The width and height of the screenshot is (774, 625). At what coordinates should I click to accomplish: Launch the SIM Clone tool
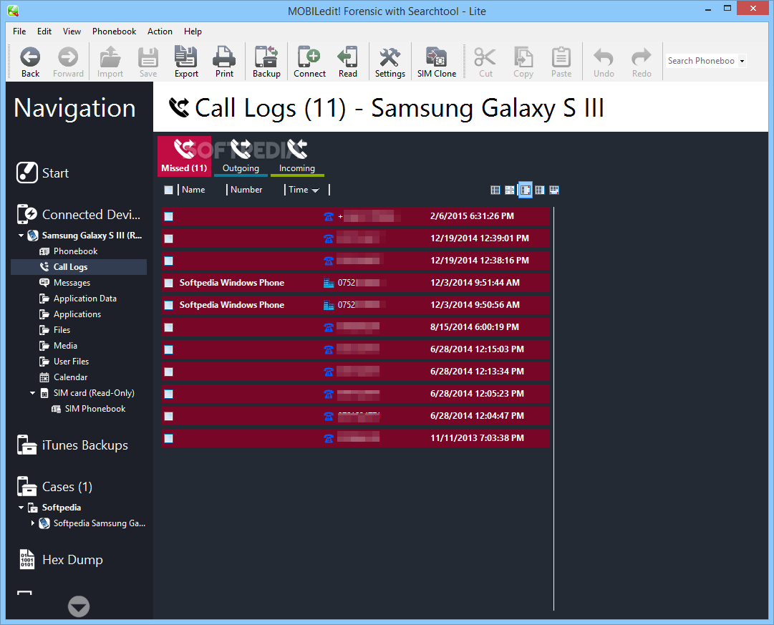coord(436,62)
